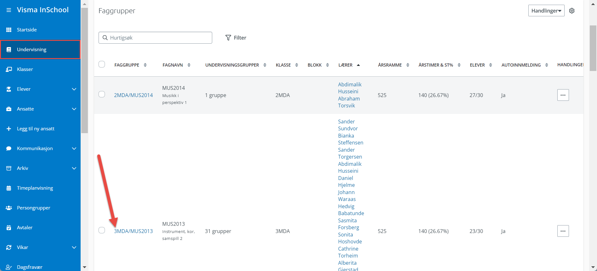
Task: Open three-dots actions for 3MDA/MUS2013 row
Action: click(563, 231)
